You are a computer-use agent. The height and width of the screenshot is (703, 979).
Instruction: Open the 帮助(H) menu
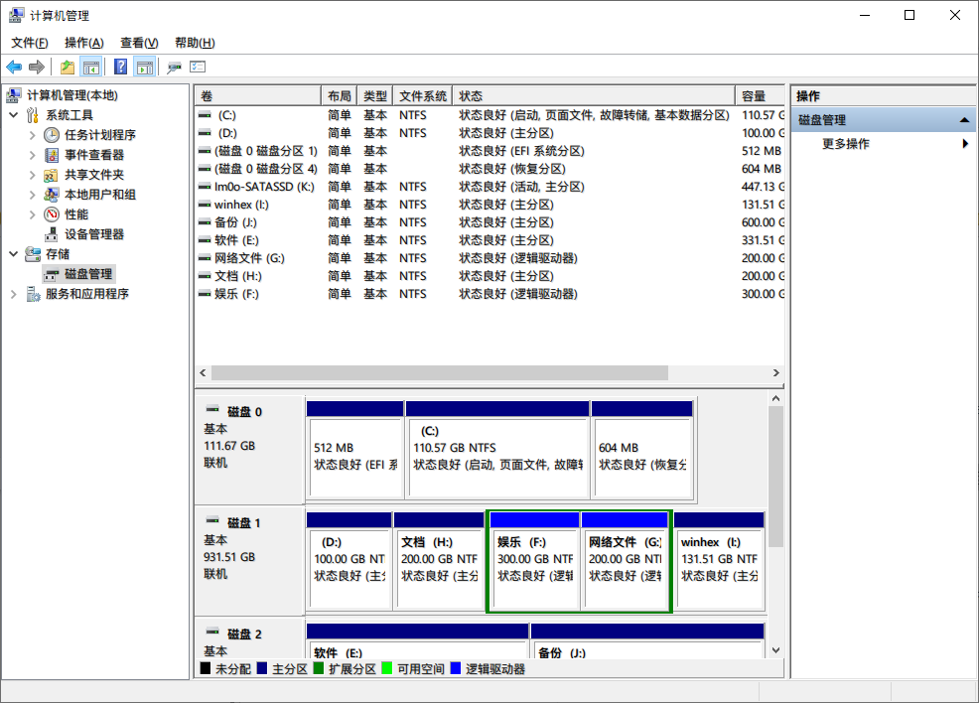click(x=195, y=43)
